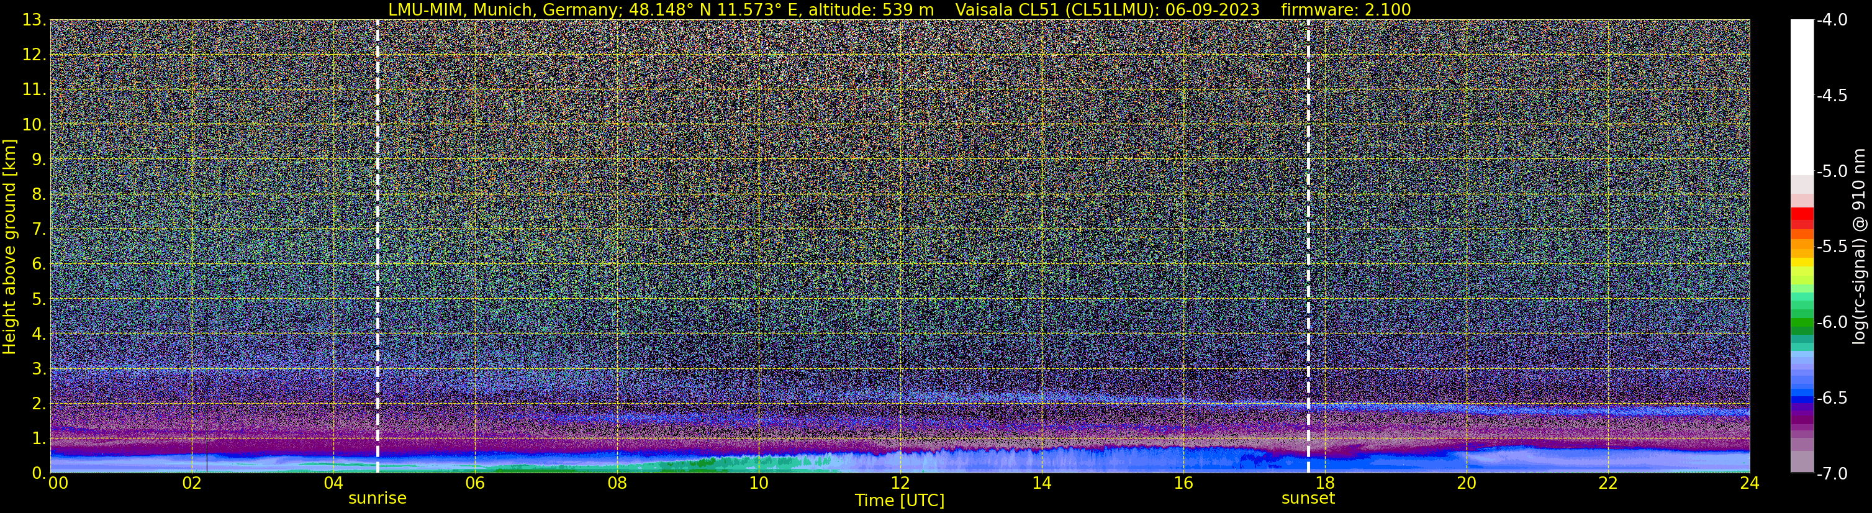1872x513 pixels.
Task: Click the time axis tick label '22'
Action: pos(1608,483)
